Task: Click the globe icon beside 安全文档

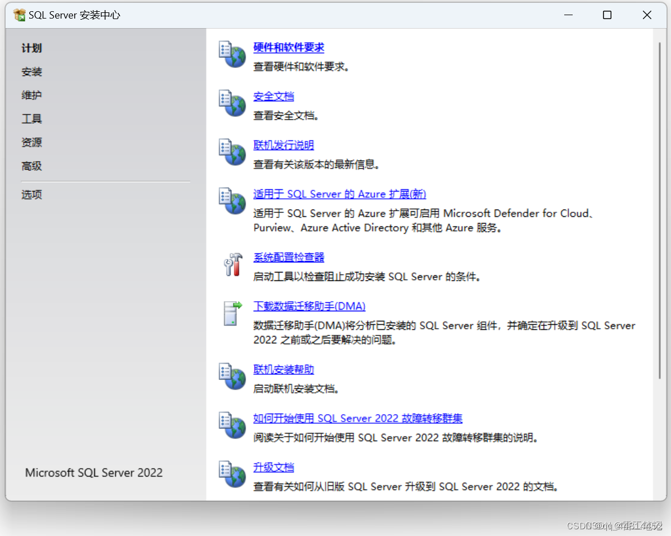Action: point(232,103)
